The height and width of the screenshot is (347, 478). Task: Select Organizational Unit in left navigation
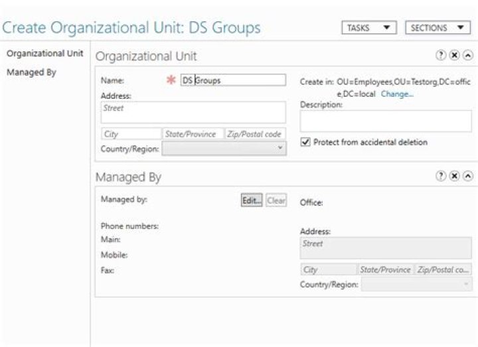tap(44, 54)
